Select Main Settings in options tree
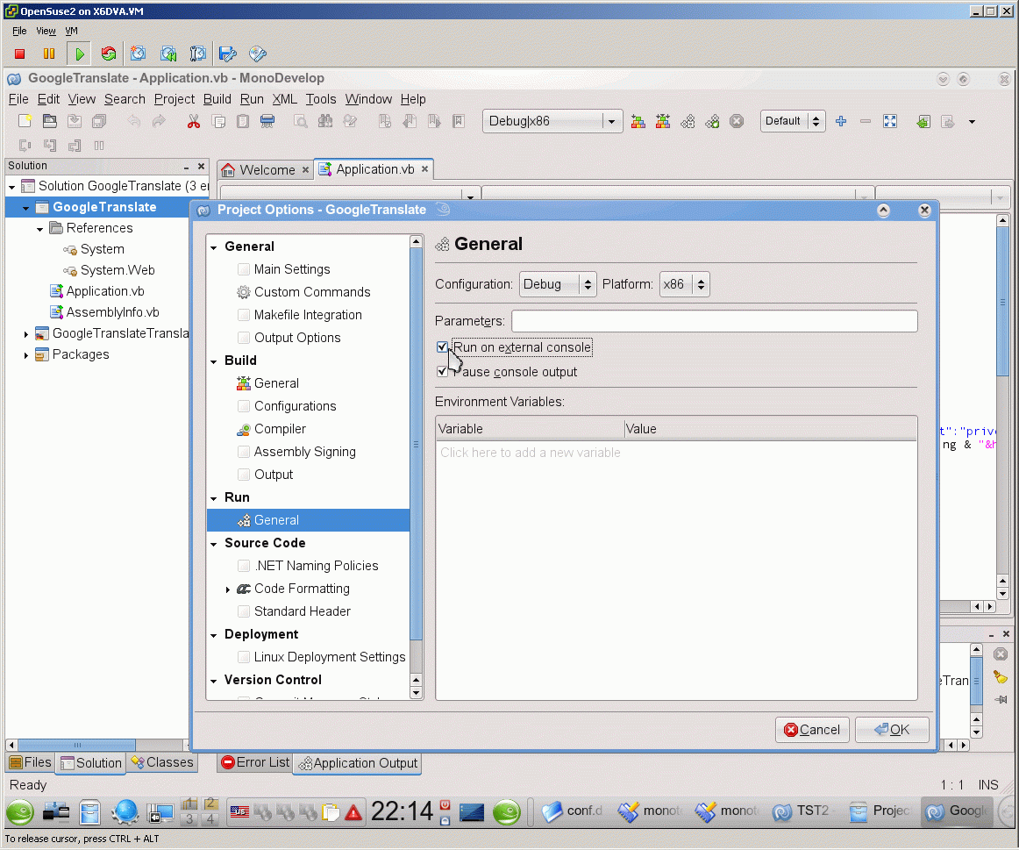 [292, 269]
